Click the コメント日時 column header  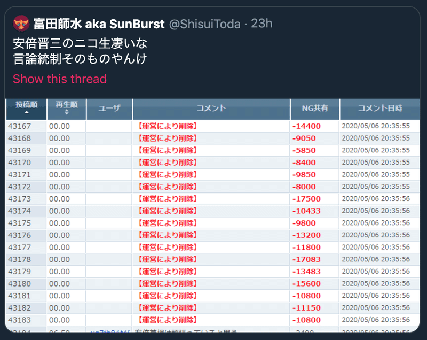click(x=380, y=109)
